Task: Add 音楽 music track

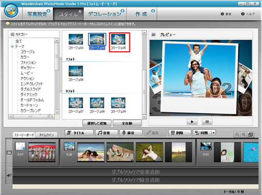Action: (106, 133)
